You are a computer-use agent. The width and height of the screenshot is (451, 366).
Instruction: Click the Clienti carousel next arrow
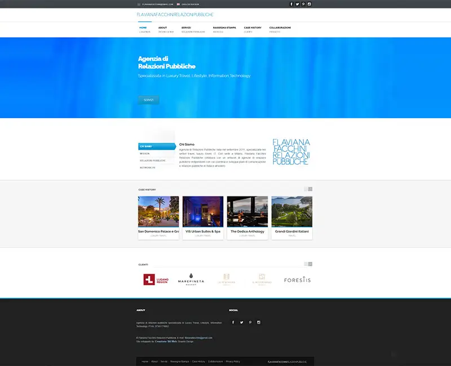pos(311,264)
